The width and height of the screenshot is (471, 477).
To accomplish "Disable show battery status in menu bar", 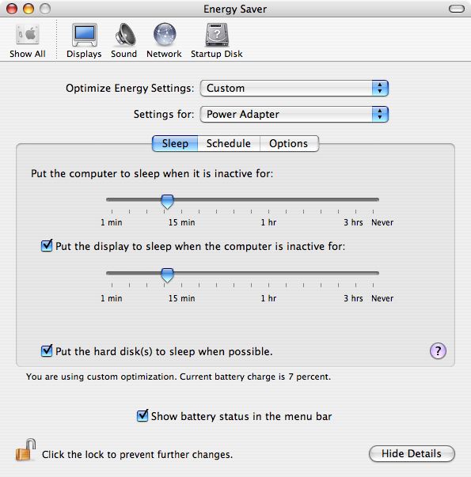I will [x=142, y=415].
